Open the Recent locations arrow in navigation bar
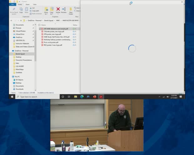The height and width of the screenshot is (155, 194). [18, 21]
